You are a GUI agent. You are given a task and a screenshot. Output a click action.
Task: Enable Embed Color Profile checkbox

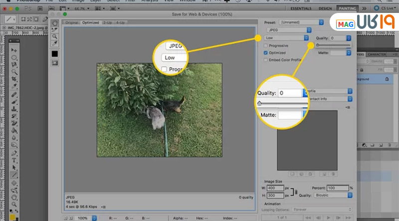point(266,60)
